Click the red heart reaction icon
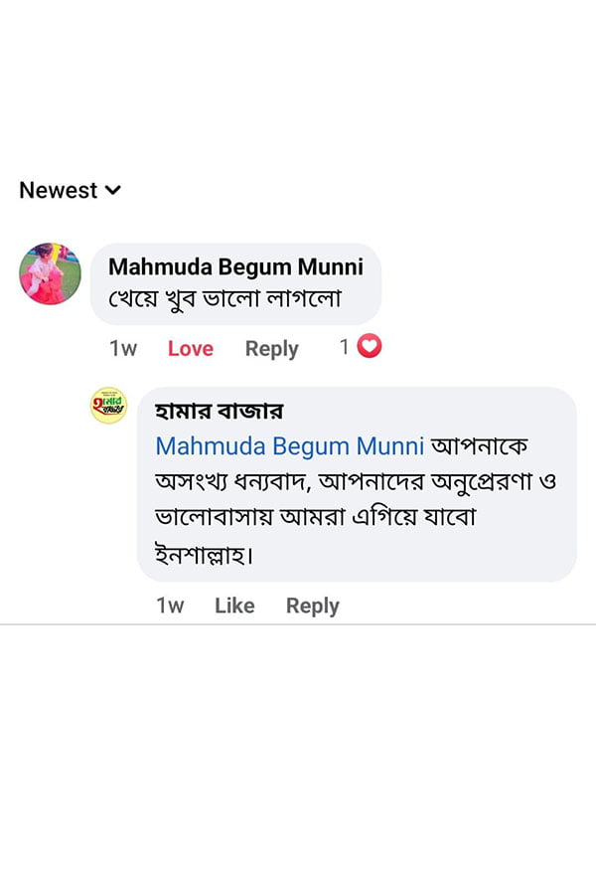The image size is (596, 870). click(x=370, y=347)
